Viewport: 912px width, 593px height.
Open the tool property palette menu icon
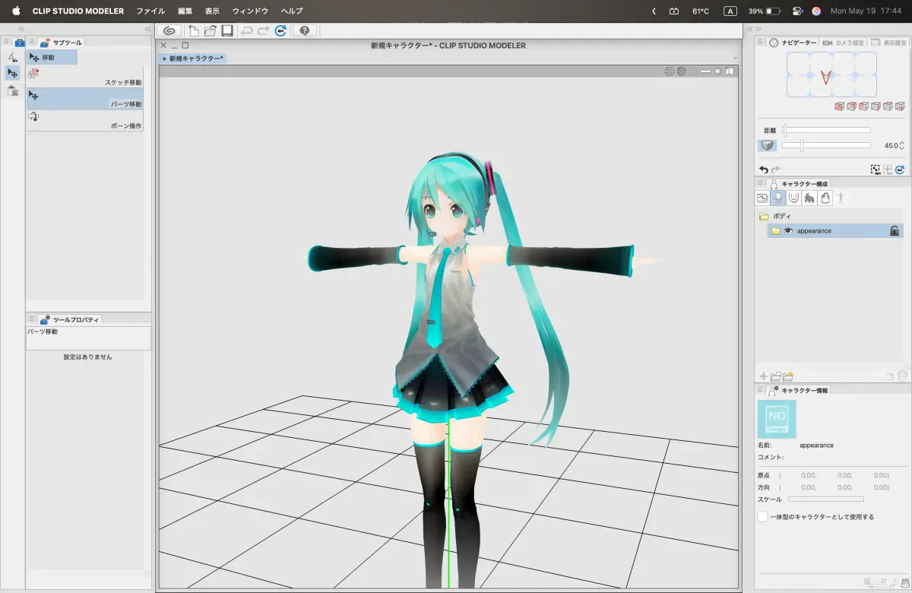coord(32,319)
